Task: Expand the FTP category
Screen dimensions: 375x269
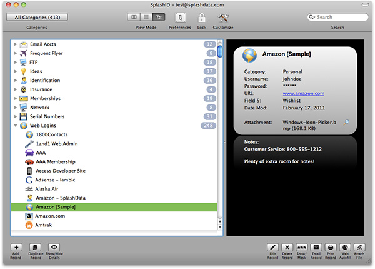Action: click(x=15, y=62)
